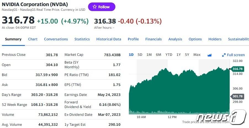Open the Historical Data tab

point(109,39)
